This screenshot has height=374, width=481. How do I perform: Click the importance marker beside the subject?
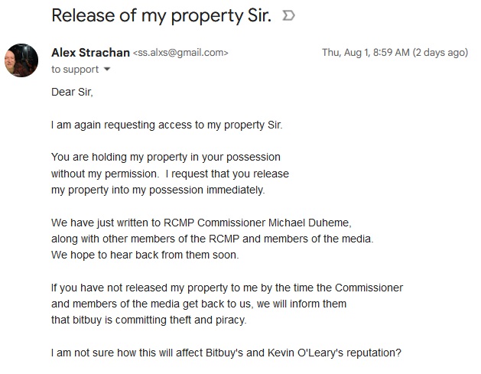(x=288, y=15)
